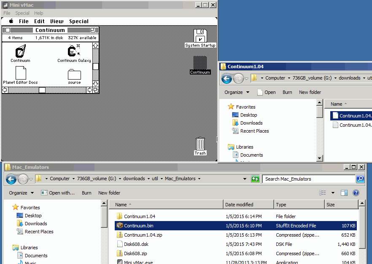Select the Continuum1.04 folder row

236,216
